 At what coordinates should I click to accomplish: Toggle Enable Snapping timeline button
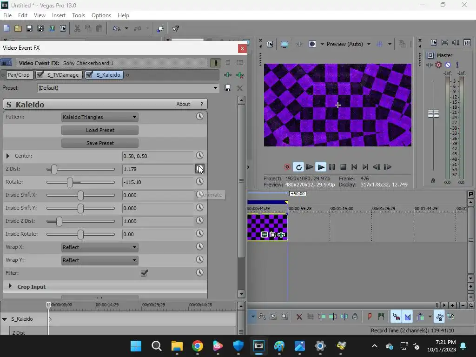coord(396,317)
